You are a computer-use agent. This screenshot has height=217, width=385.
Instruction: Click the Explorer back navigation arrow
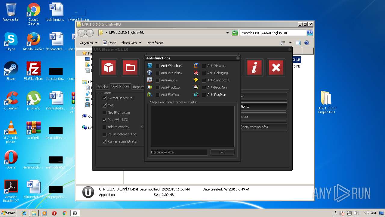pos(82,33)
